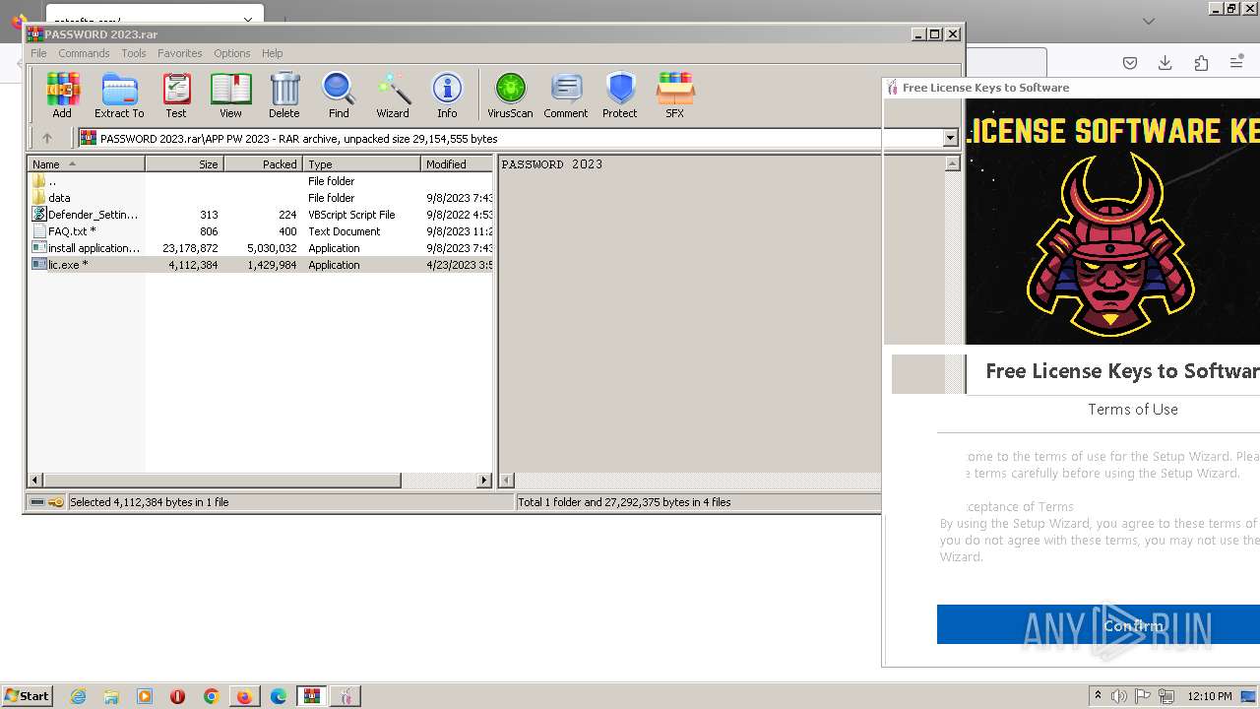This screenshot has height=709, width=1260.
Task: Open the Firefox extensions puzzle icon
Action: [1201, 63]
